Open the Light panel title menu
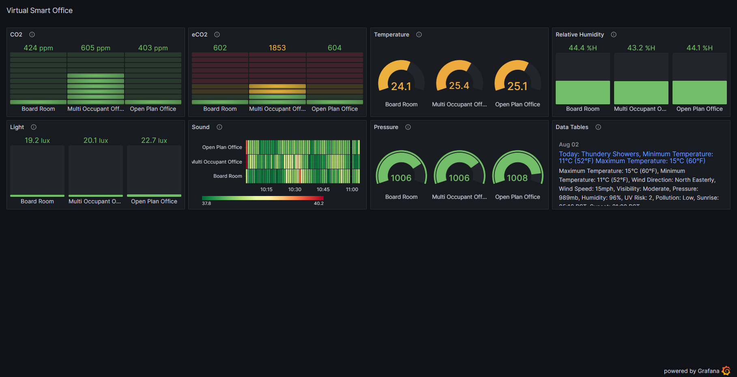737x377 pixels. point(17,127)
